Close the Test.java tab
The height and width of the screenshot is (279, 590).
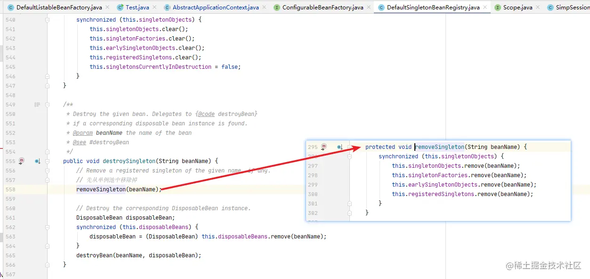tap(154, 8)
